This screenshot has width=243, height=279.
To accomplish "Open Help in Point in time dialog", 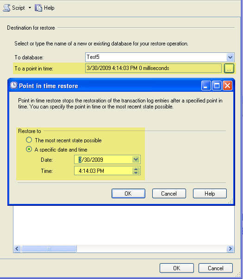I will point(210,193).
